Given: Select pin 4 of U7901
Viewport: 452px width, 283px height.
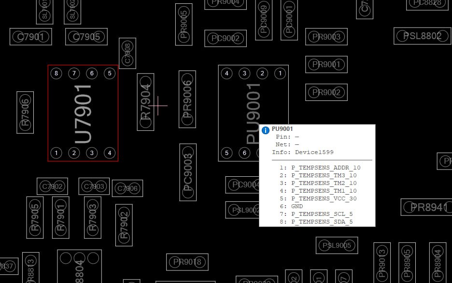Looking at the screenshot, I should click(x=110, y=153).
